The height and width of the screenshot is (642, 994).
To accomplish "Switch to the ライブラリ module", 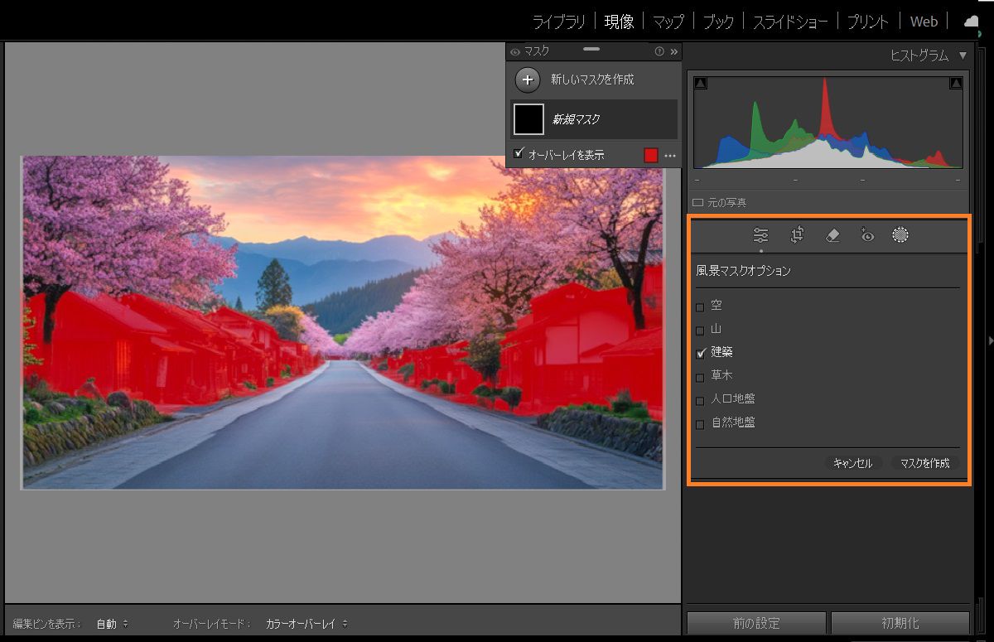I will coord(557,21).
